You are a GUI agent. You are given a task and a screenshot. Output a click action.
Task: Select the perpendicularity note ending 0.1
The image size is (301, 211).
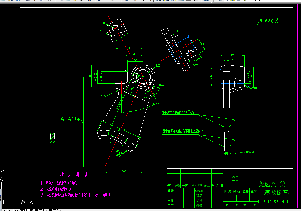point(182,131)
